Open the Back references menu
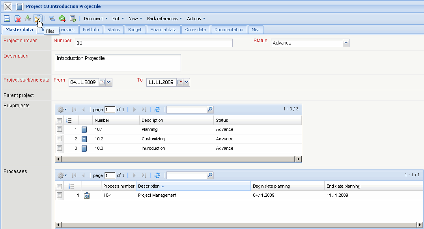The image size is (424, 229). (164, 19)
